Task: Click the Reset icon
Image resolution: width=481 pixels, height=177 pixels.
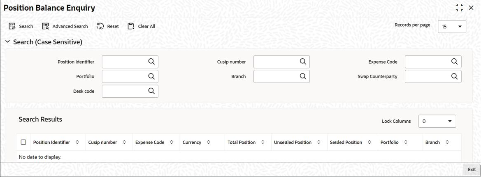Action: (x=100, y=26)
